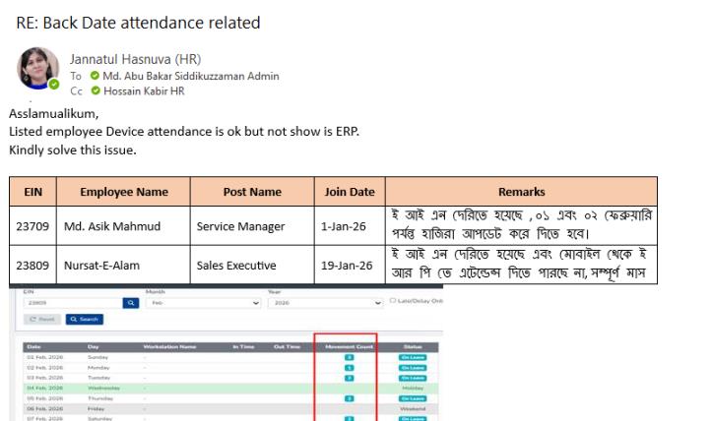Click movement count badge for 05 Feb, 2026
The image size is (711, 421).
pos(348,397)
